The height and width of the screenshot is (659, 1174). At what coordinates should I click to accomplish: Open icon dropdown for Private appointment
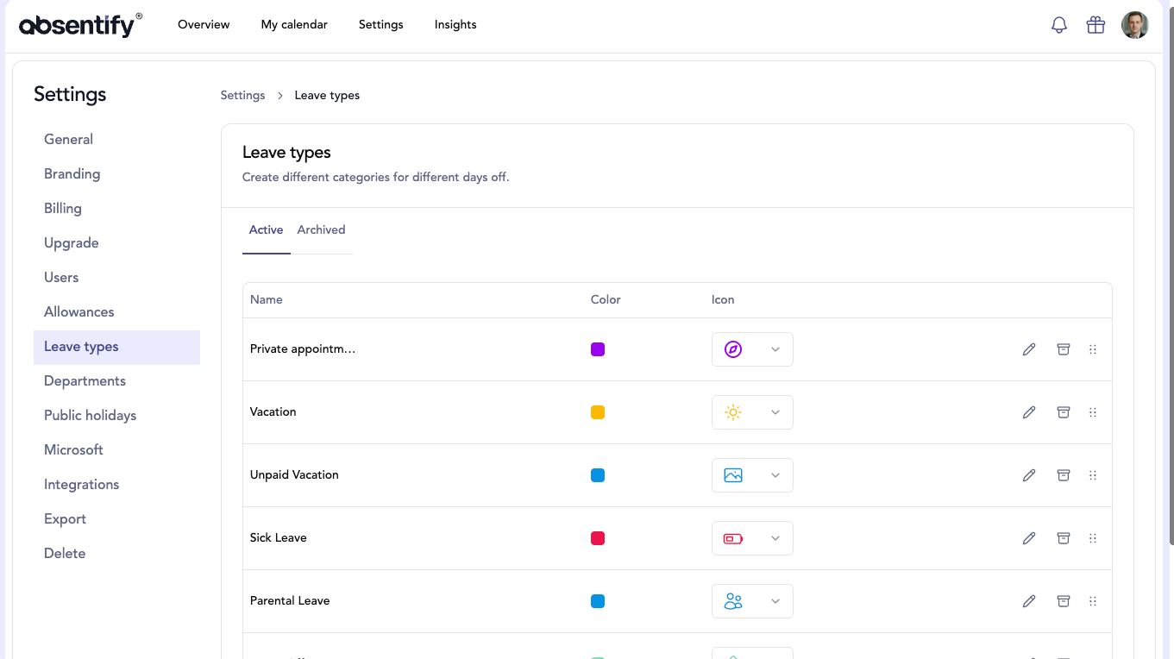(x=752, y=349)
